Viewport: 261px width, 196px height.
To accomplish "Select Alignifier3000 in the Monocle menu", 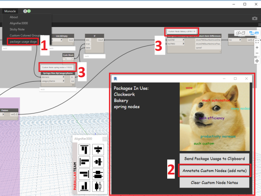I will [19, 23].
